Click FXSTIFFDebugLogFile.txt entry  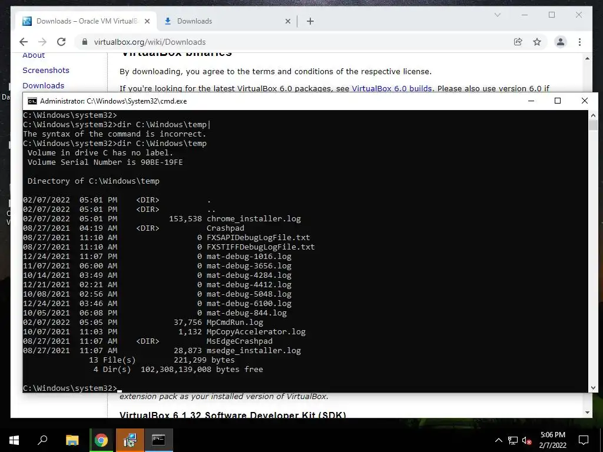click(x=261, y=247)
